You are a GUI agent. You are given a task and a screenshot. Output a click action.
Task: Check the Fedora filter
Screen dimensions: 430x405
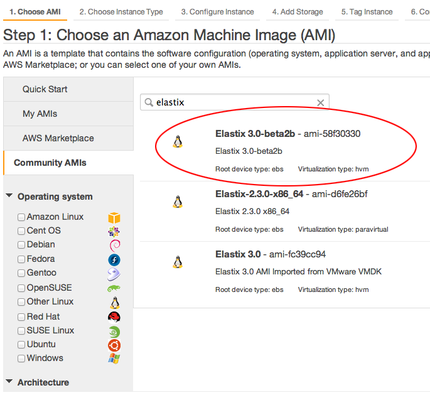[21, 259]
